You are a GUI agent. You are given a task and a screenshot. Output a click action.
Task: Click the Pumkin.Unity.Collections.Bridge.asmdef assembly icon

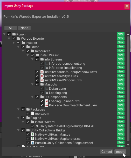pos(33,143)
